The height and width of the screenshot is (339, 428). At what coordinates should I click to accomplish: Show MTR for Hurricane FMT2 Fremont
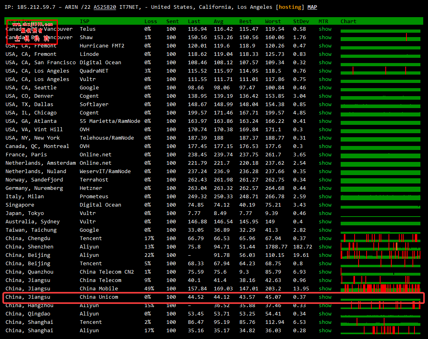[325, 45]
